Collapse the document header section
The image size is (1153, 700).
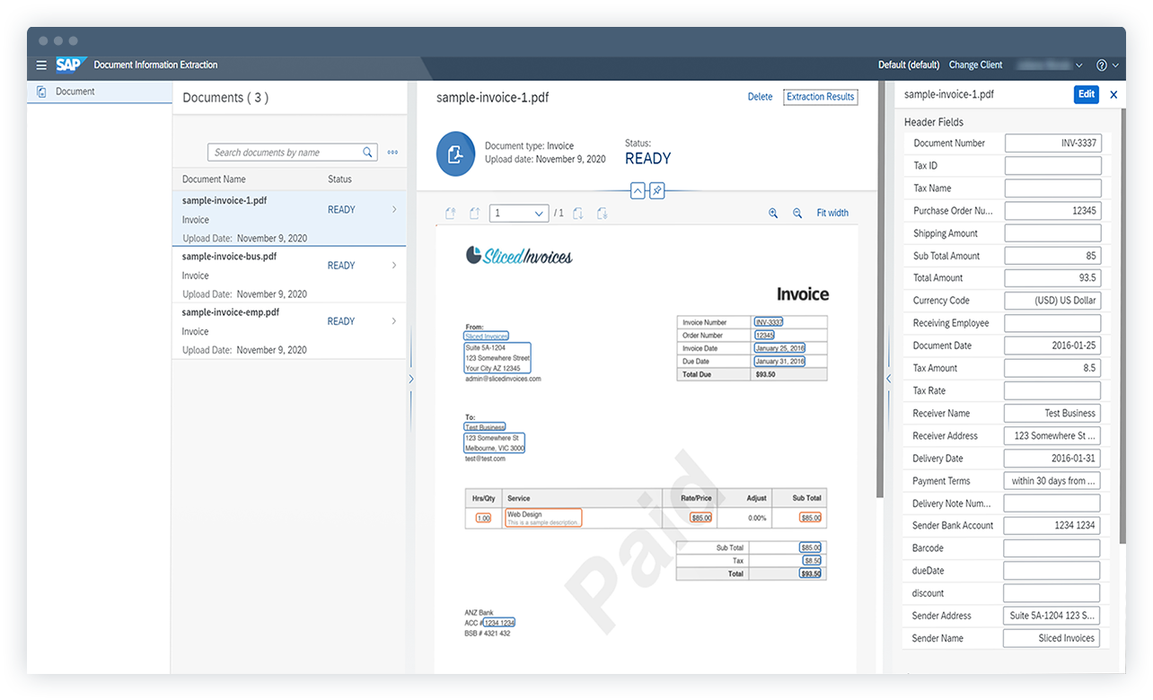[x=638, y=191]
